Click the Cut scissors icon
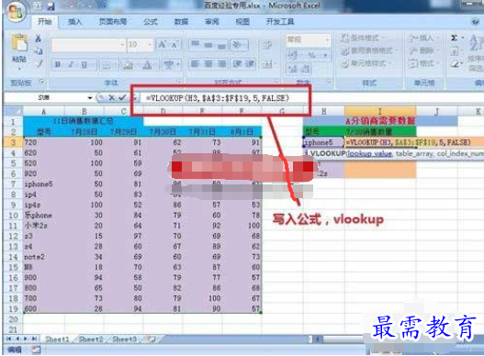The image size is (484, 356). coord(38,39)
